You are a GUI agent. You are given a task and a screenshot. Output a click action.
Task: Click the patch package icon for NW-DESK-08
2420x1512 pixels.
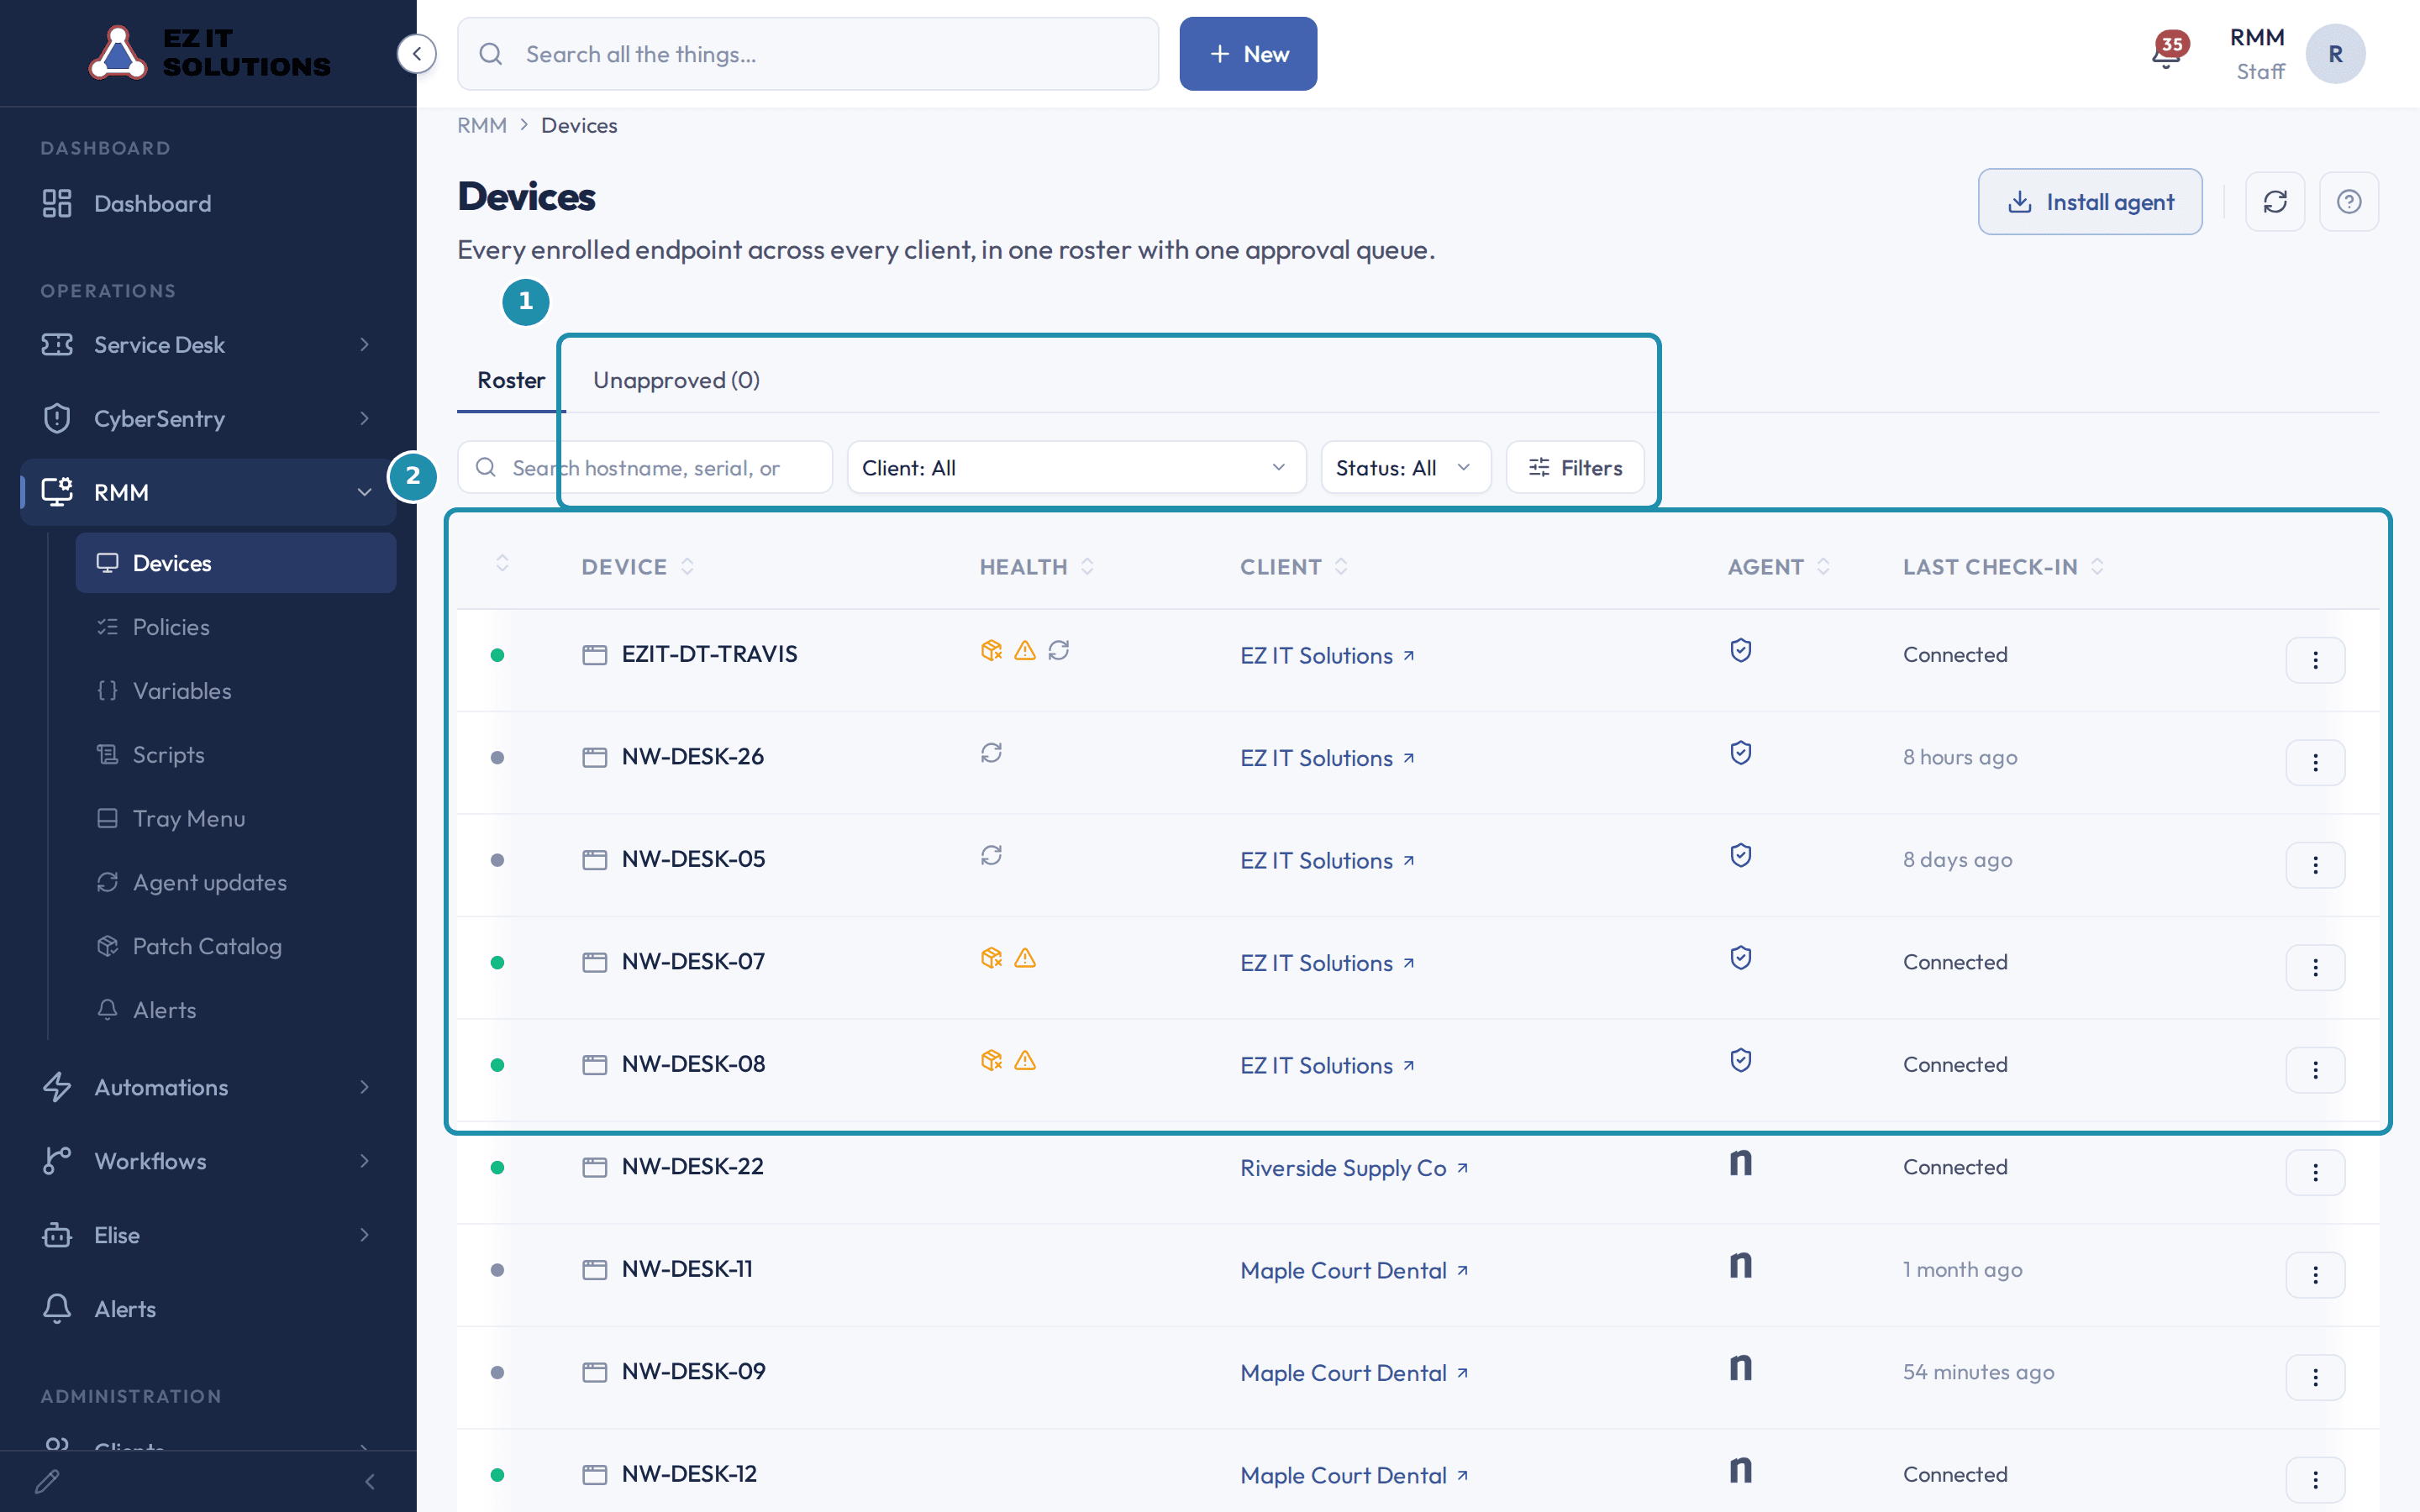tap(991, 1061)
